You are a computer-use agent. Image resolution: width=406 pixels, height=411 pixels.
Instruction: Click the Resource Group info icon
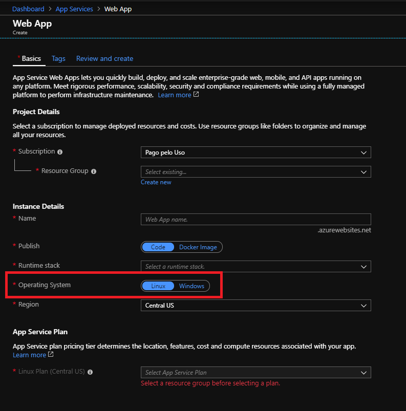(94, 171)
